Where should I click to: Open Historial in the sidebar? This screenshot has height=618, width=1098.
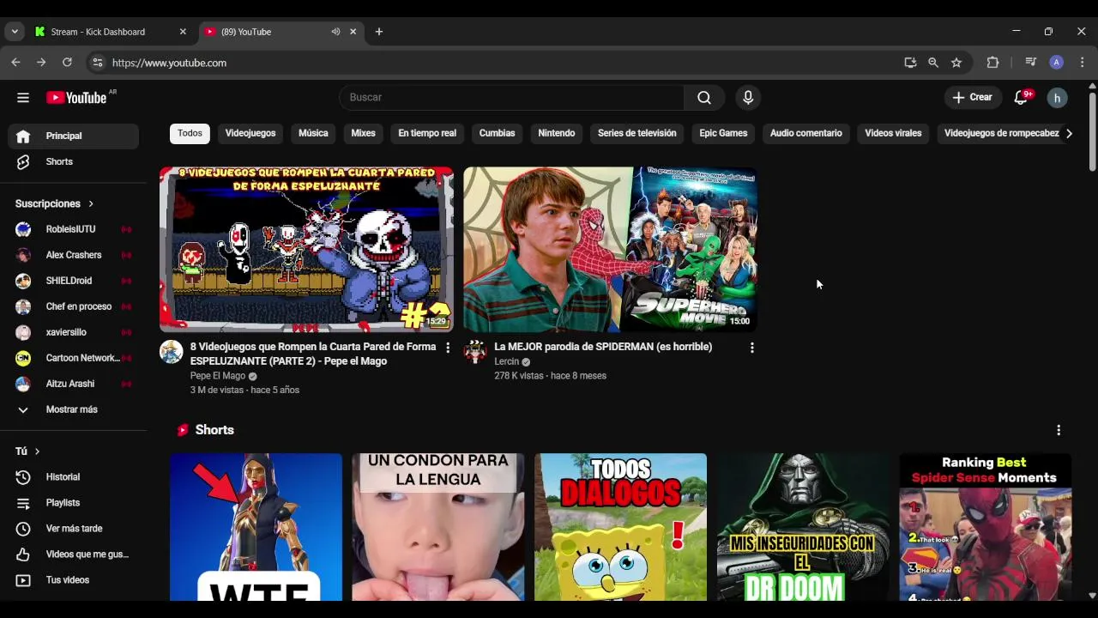coord(73,477)
